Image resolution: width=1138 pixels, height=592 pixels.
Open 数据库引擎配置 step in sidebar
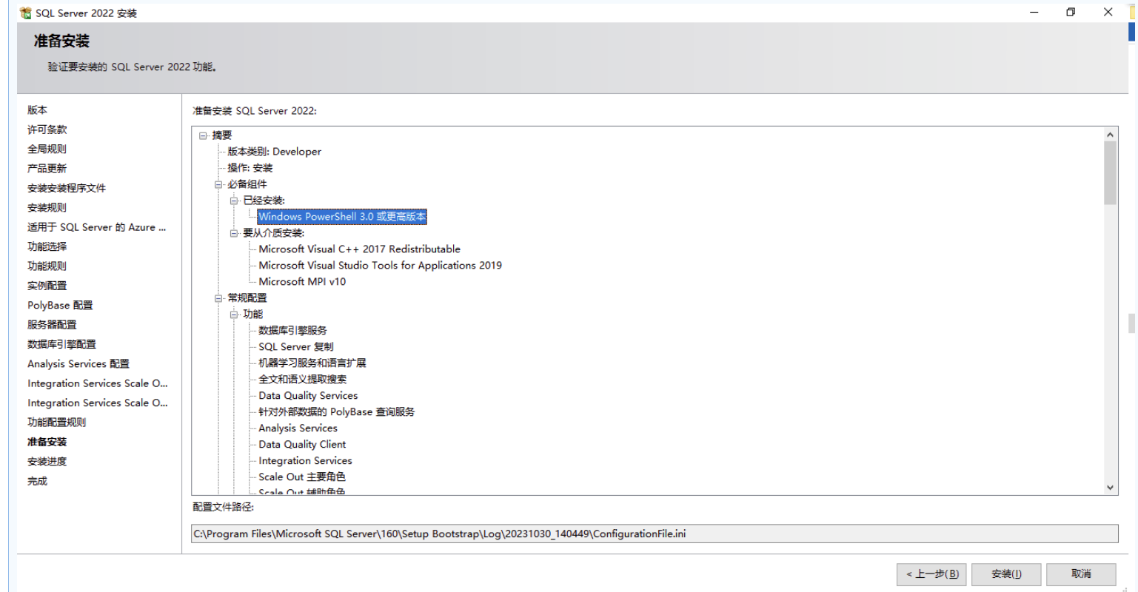pos(61,344)
